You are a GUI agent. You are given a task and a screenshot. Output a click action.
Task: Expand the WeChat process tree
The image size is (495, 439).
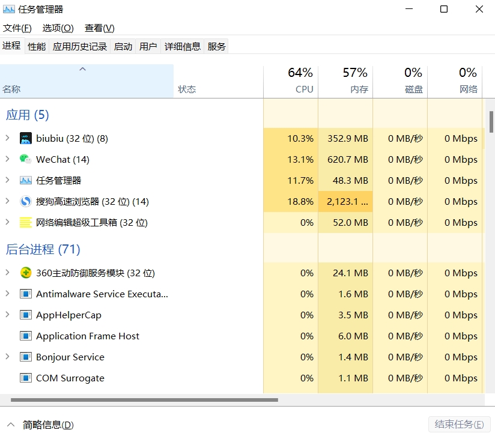click(7, 160)
